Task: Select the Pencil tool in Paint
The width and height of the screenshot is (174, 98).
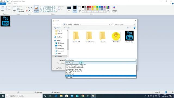Action: point(27,8)
